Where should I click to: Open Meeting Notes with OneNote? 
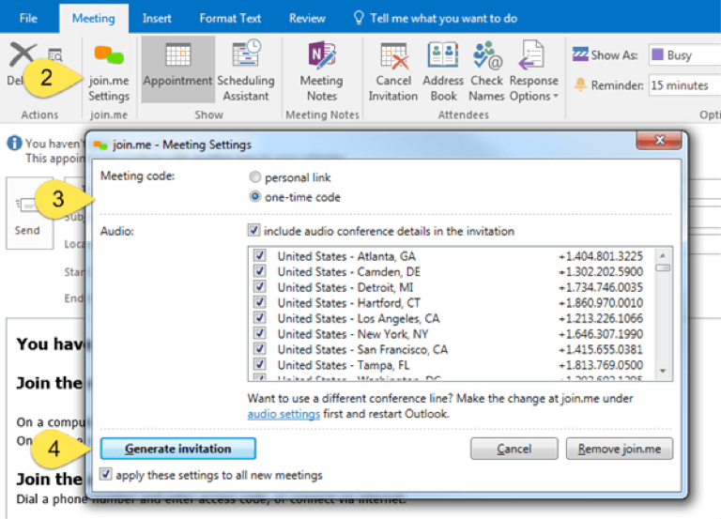tap(322, 70)
